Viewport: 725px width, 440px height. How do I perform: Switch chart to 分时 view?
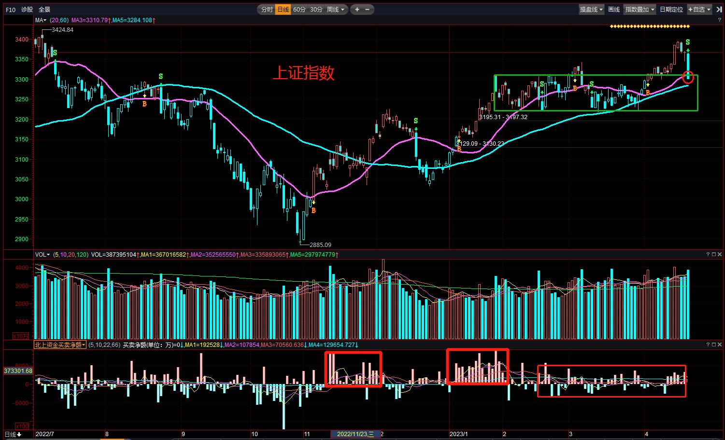click(267, 10)
